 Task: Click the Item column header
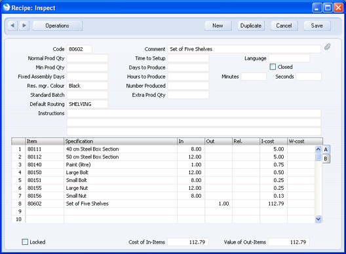pos(45,141)
